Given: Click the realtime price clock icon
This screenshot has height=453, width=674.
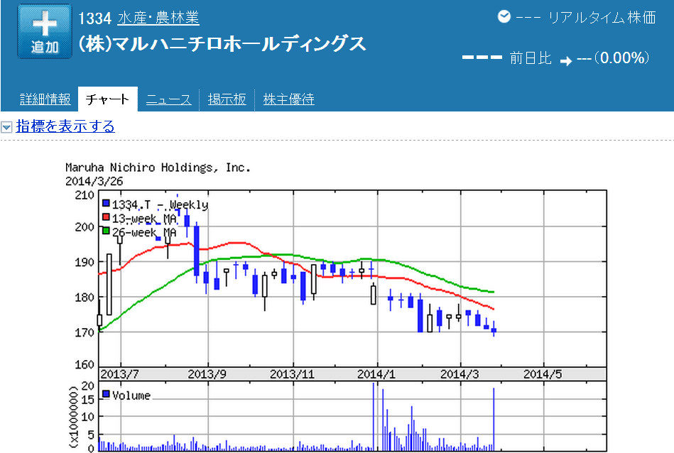Looking at the screenshot, I should (x=504, y=17).
